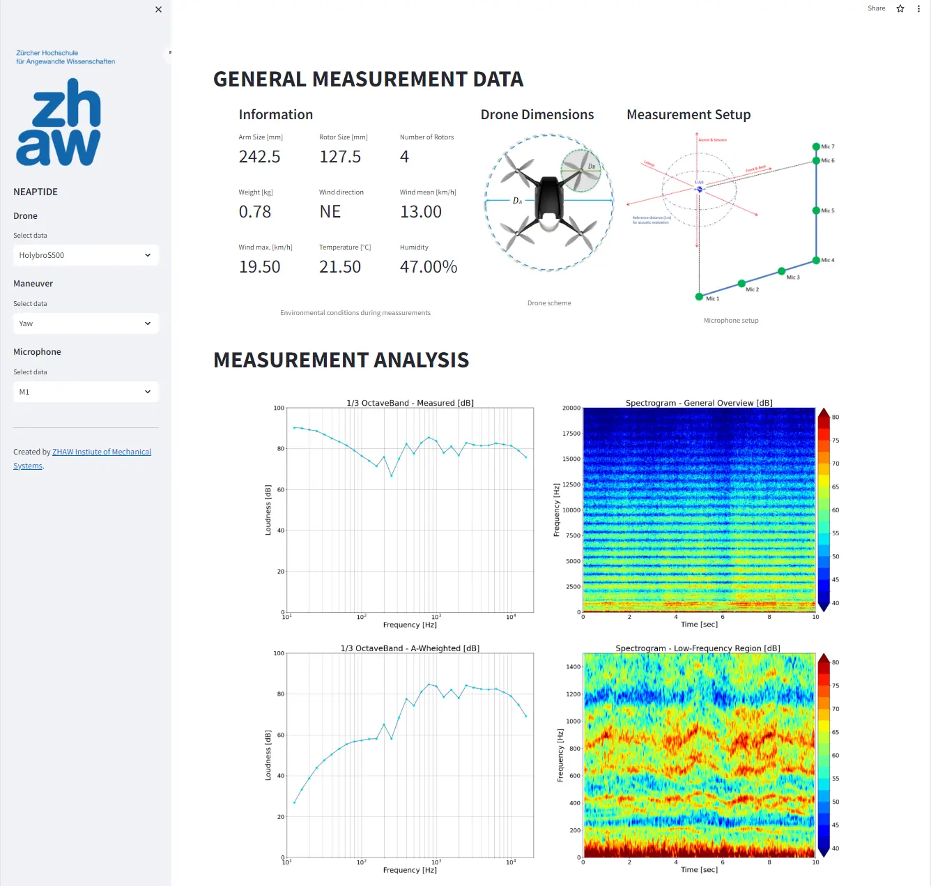Click the Number of Rotors value 4
The width and height of the screenshot is (931, 886).
click(x=404, y=157)
